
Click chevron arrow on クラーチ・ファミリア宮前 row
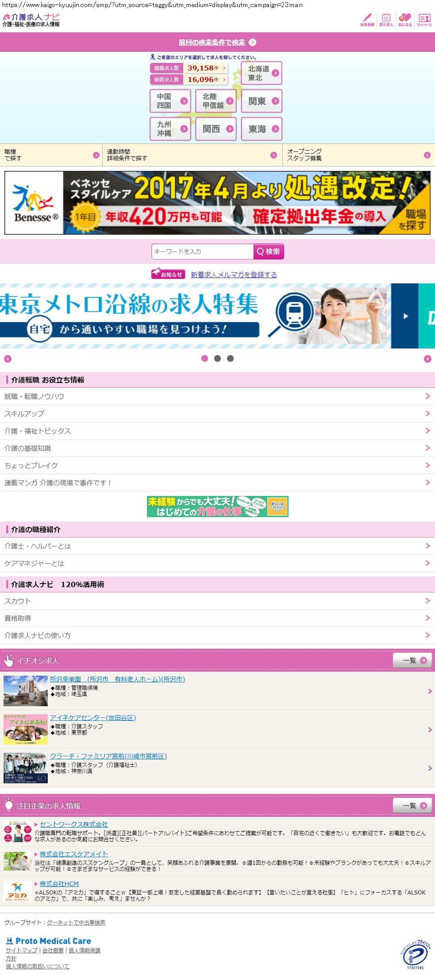430,768
